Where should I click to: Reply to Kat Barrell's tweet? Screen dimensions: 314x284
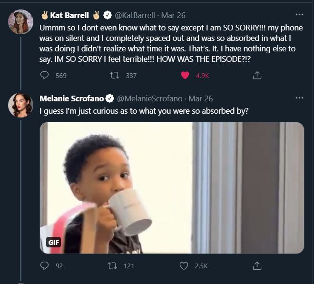[x=45, y=75]
